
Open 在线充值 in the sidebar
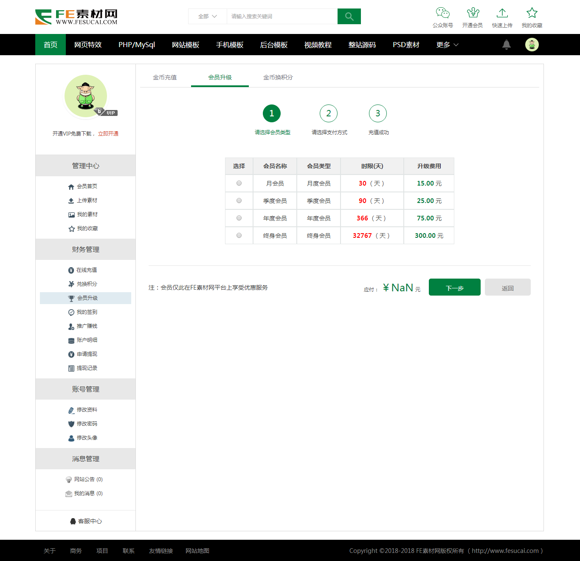pyautogui.click(x=87, y=270)
